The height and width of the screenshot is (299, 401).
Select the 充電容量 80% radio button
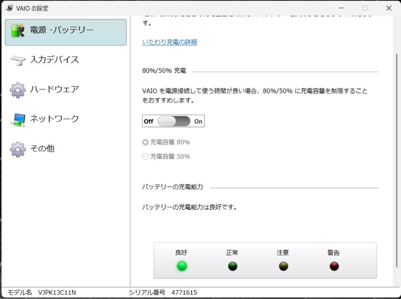pos(145,142)
